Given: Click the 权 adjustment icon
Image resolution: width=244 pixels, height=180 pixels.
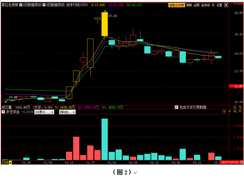Looking at the screenshot, I should (x=213, y=6).
